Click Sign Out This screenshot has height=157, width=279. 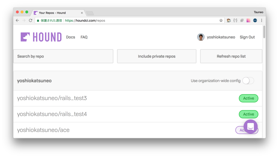pyautogui.click(x=247, y=37)
